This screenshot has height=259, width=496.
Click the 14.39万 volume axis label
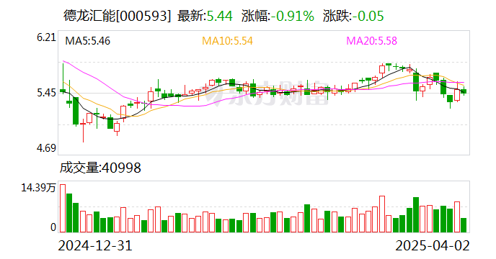click(38, 188)
